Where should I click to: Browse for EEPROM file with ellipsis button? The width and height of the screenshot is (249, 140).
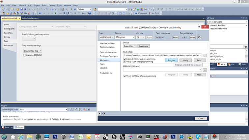point(205,70)
